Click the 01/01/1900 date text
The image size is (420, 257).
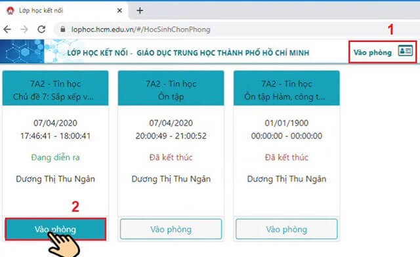point(287,123)
